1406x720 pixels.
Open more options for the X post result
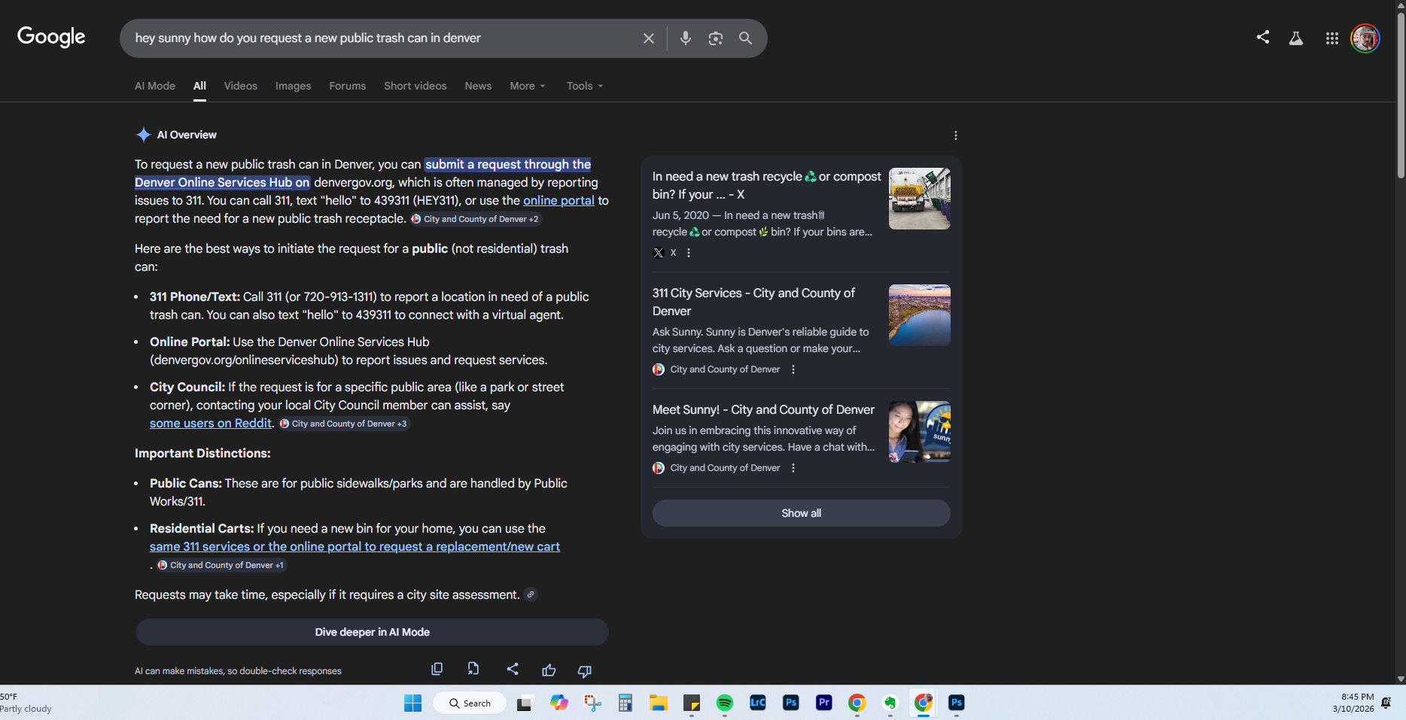tap(689, 253)
